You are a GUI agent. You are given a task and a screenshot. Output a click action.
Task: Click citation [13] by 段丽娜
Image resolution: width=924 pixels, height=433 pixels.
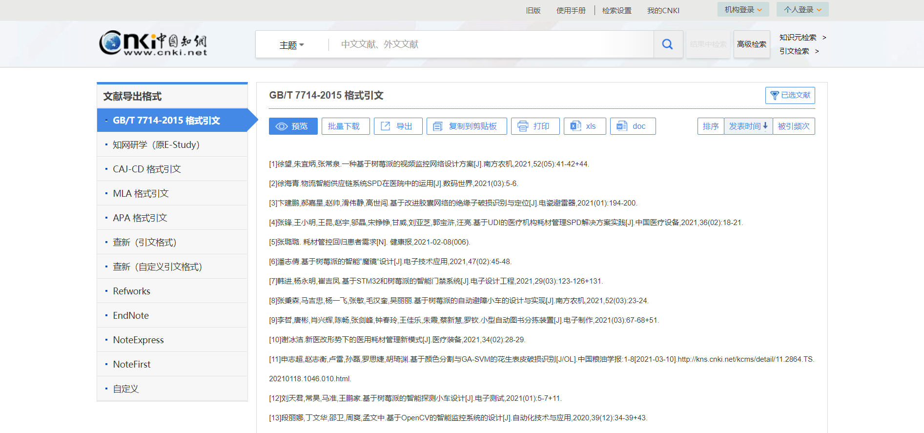[458, 418]
